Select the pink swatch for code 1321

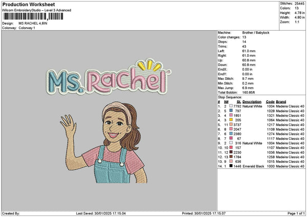coord(232,115)
